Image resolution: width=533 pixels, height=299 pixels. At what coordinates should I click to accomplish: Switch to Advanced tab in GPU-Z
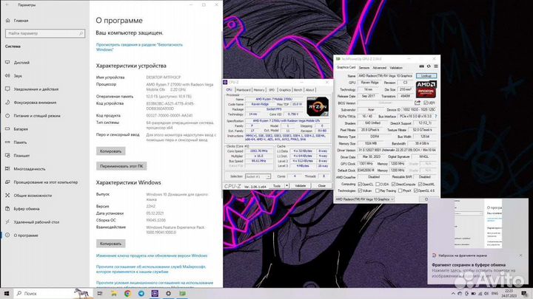379,68
